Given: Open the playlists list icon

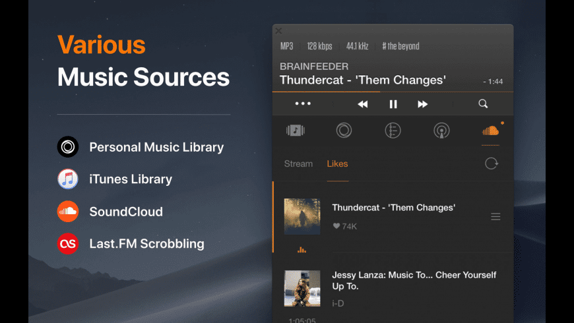Looking at the screenshot, I should pos(393,131).
